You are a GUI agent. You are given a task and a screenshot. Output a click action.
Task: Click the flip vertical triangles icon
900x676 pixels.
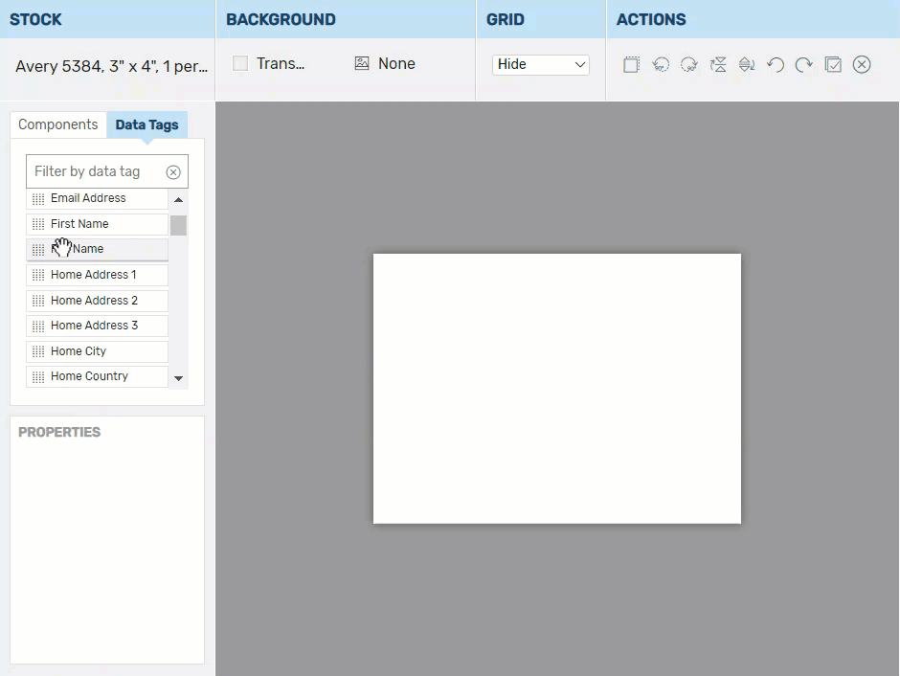[718, 64]
